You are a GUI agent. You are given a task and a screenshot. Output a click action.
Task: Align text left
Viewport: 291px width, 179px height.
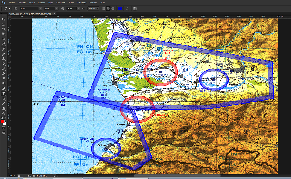(104, 9)
